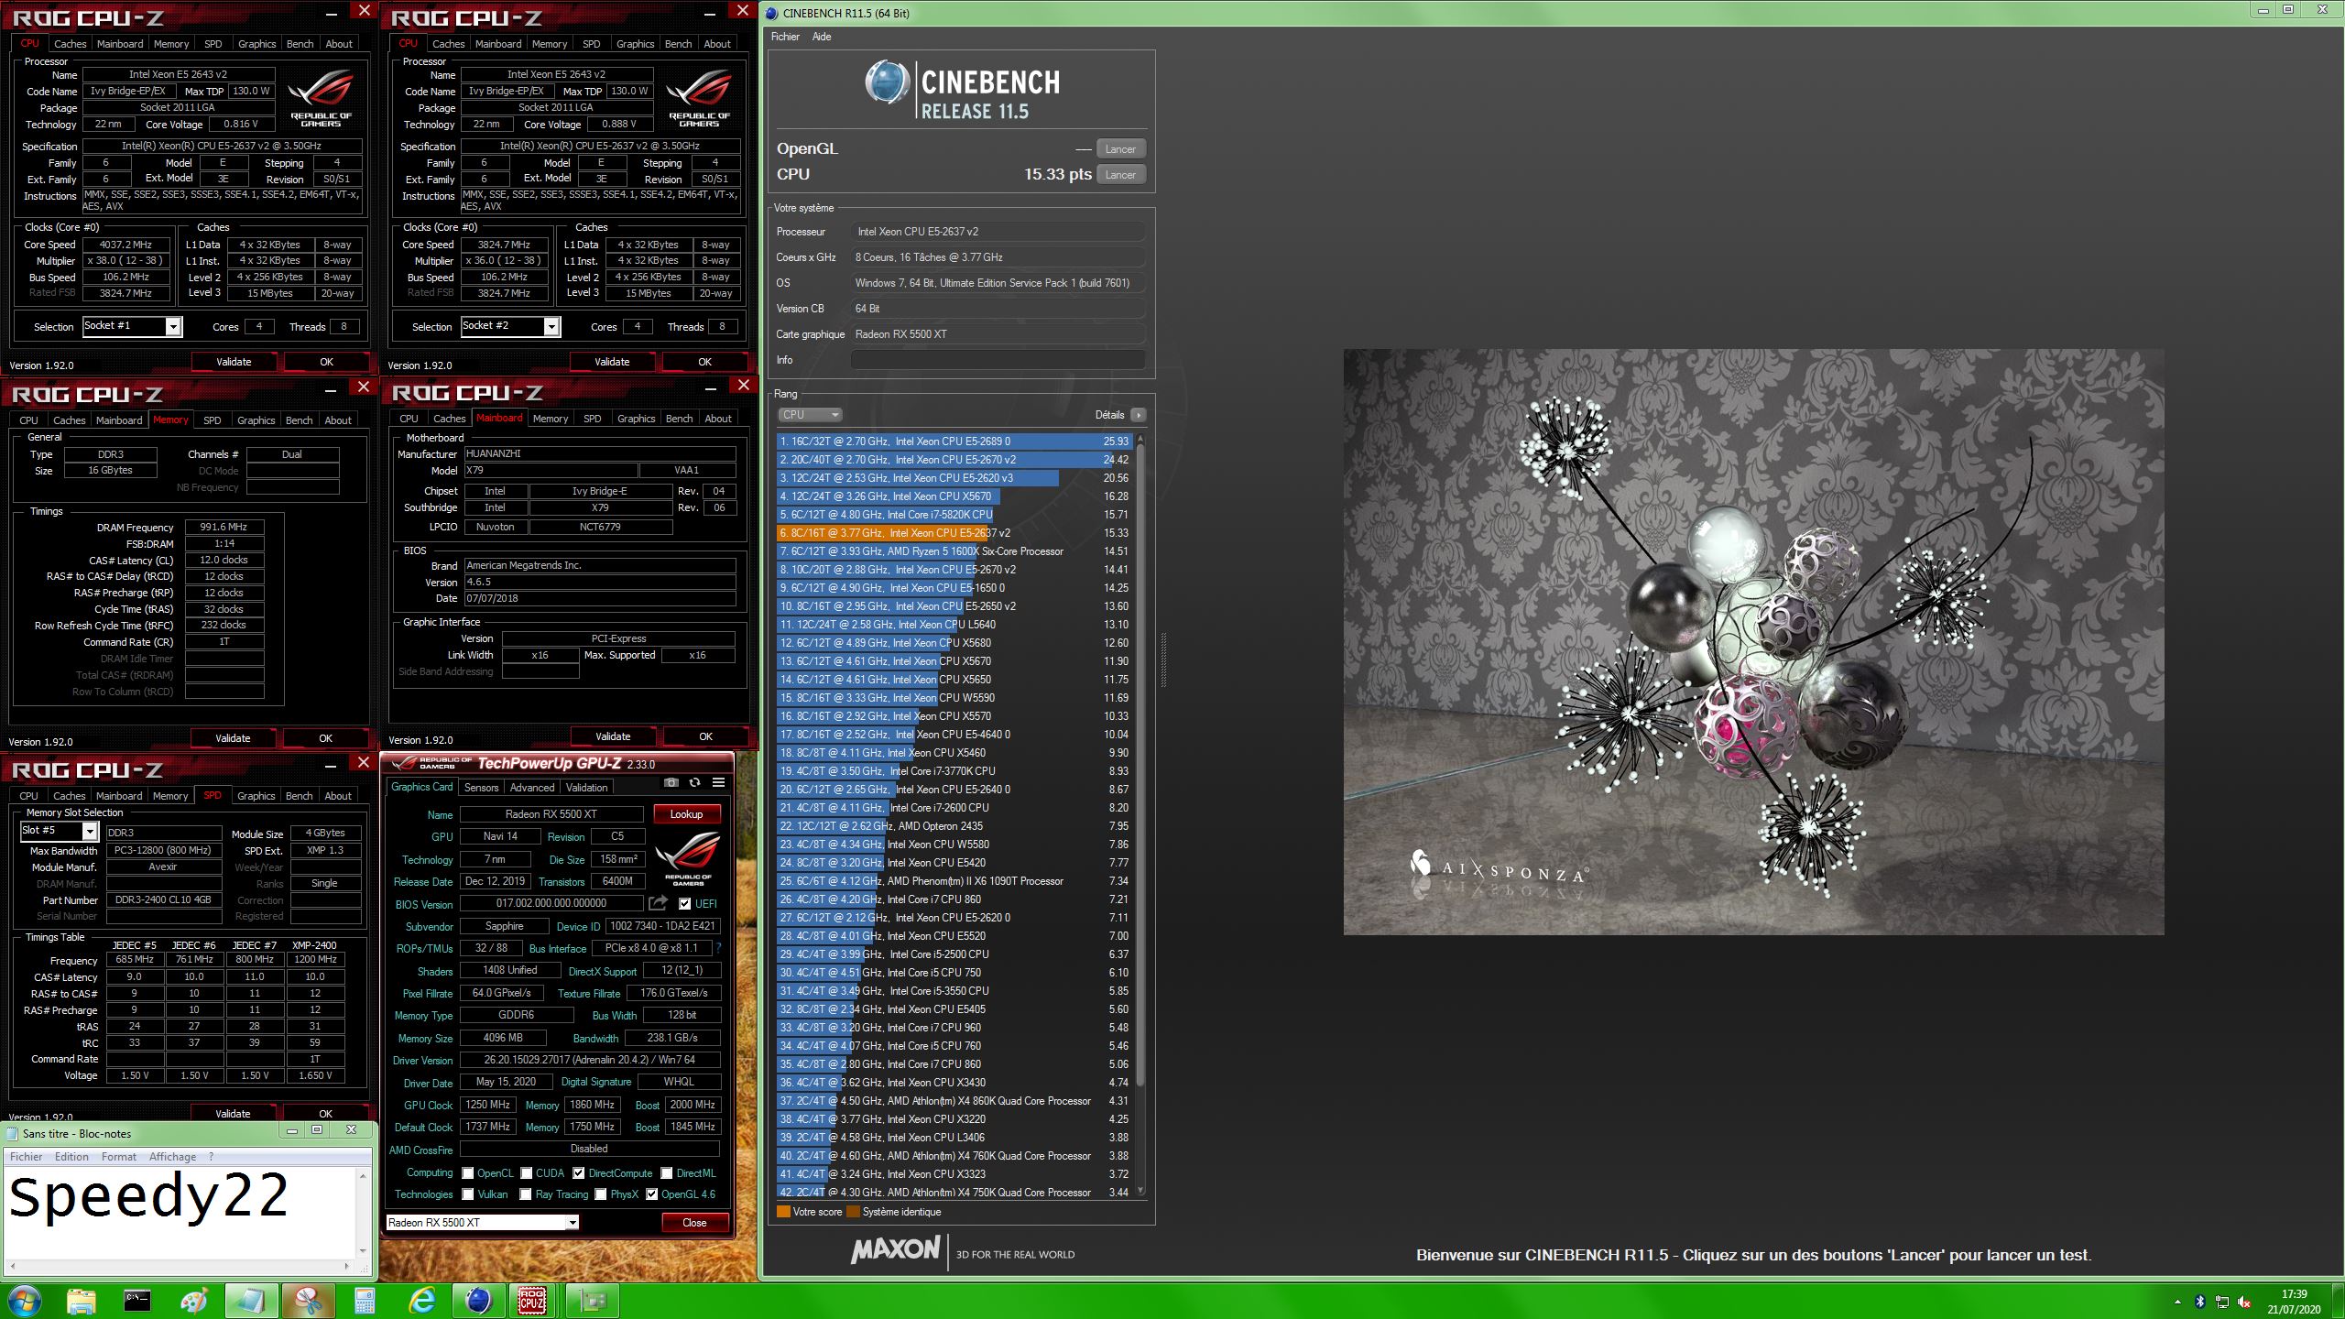This screenshot has height=1319, width=2345.
Task: Select ranking row 'AMD Ryzen 5 1600X Six-Core Processor'
Action: (x=954, y=551)
